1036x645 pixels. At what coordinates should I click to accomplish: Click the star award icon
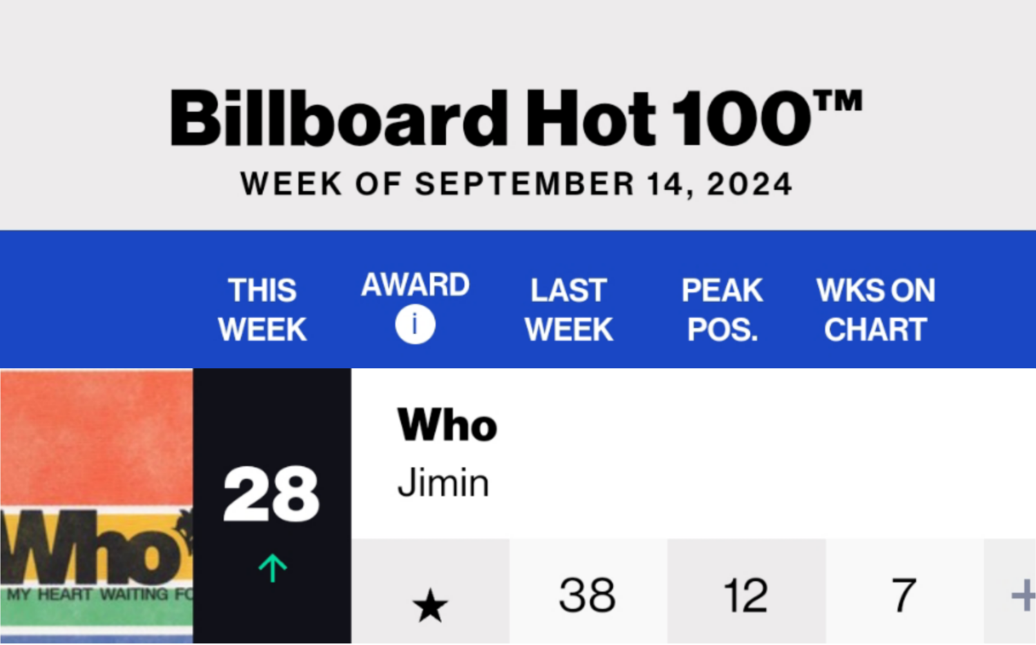point(430,605)
